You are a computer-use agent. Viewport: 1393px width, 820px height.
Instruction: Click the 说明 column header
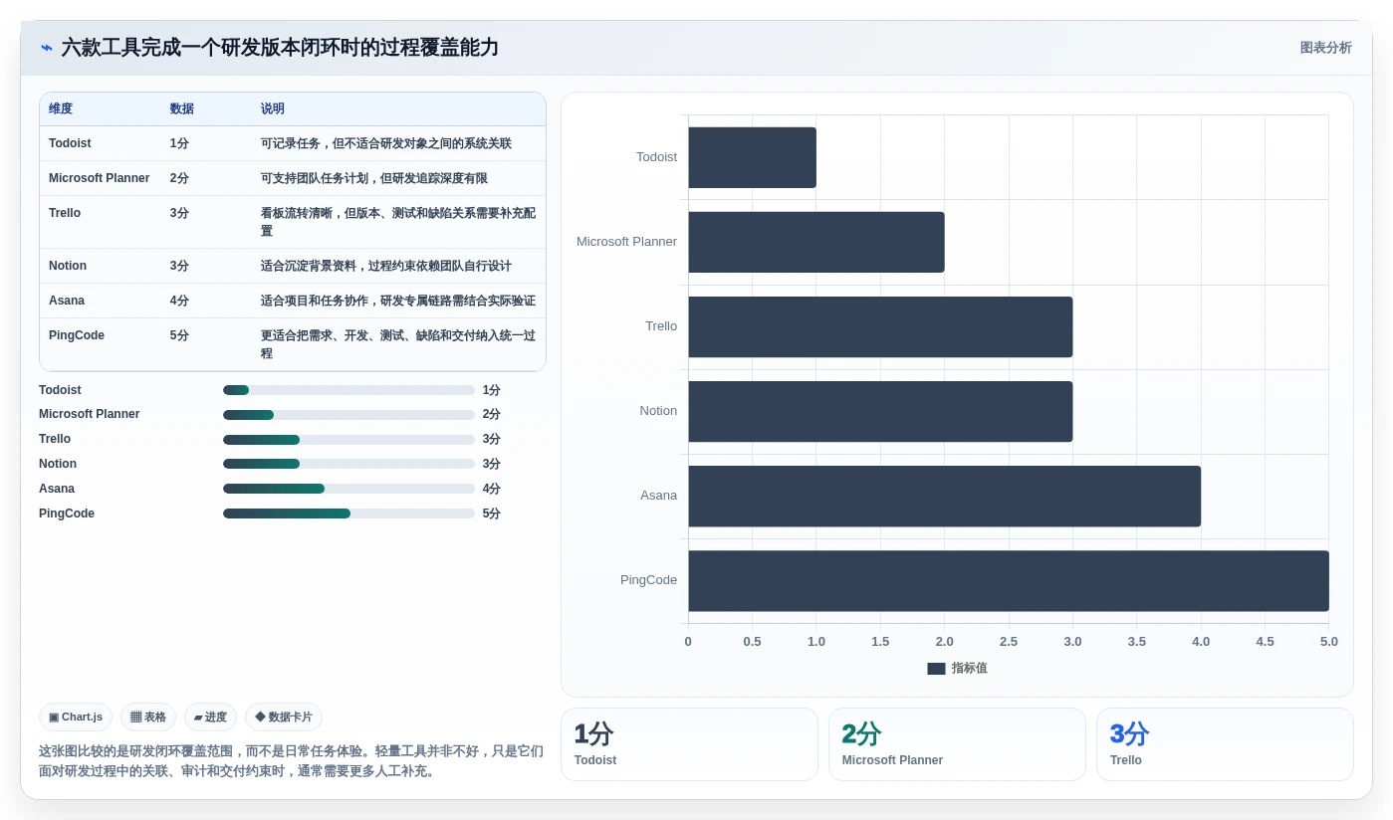(273, 108)
